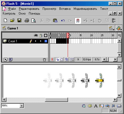The height and width of the screenshot is (114, 124).
Task: Toggle visibility dot for Слой 1
Action: (36, 41)
